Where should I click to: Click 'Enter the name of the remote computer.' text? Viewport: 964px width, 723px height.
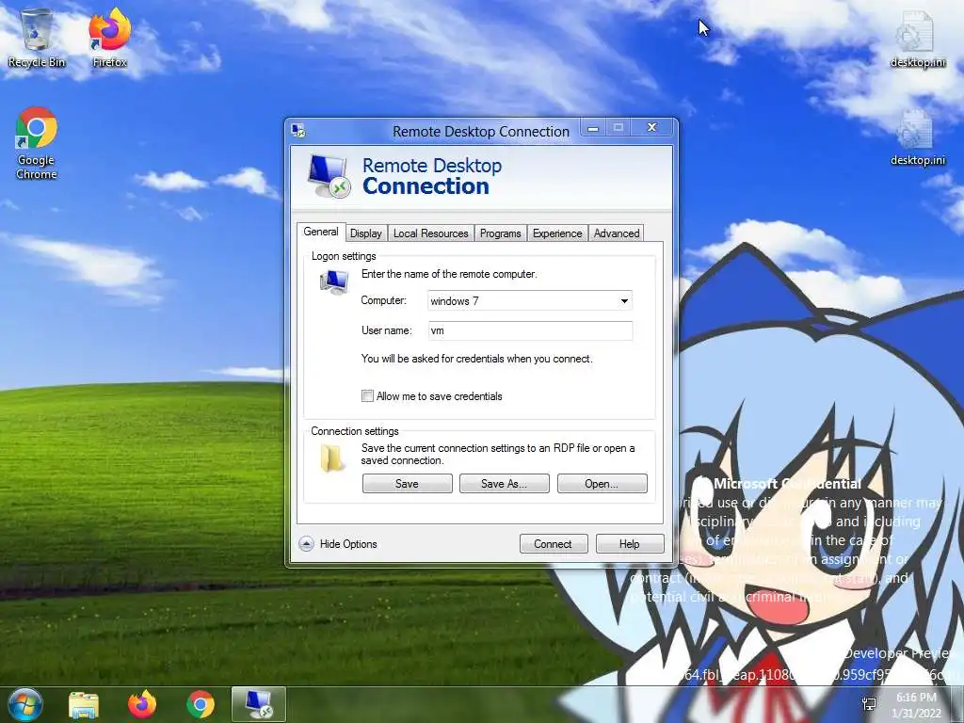pos(449,274)
